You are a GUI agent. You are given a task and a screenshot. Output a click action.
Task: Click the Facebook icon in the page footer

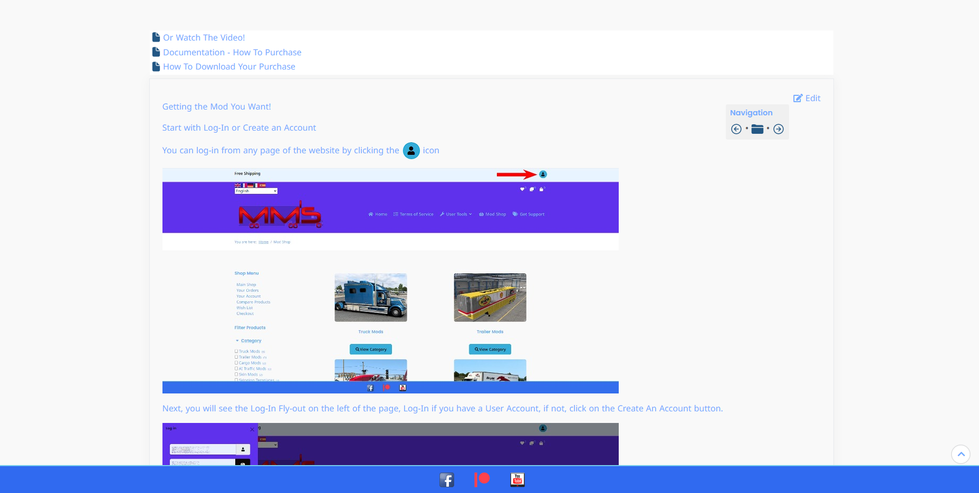tap(447, 480)
